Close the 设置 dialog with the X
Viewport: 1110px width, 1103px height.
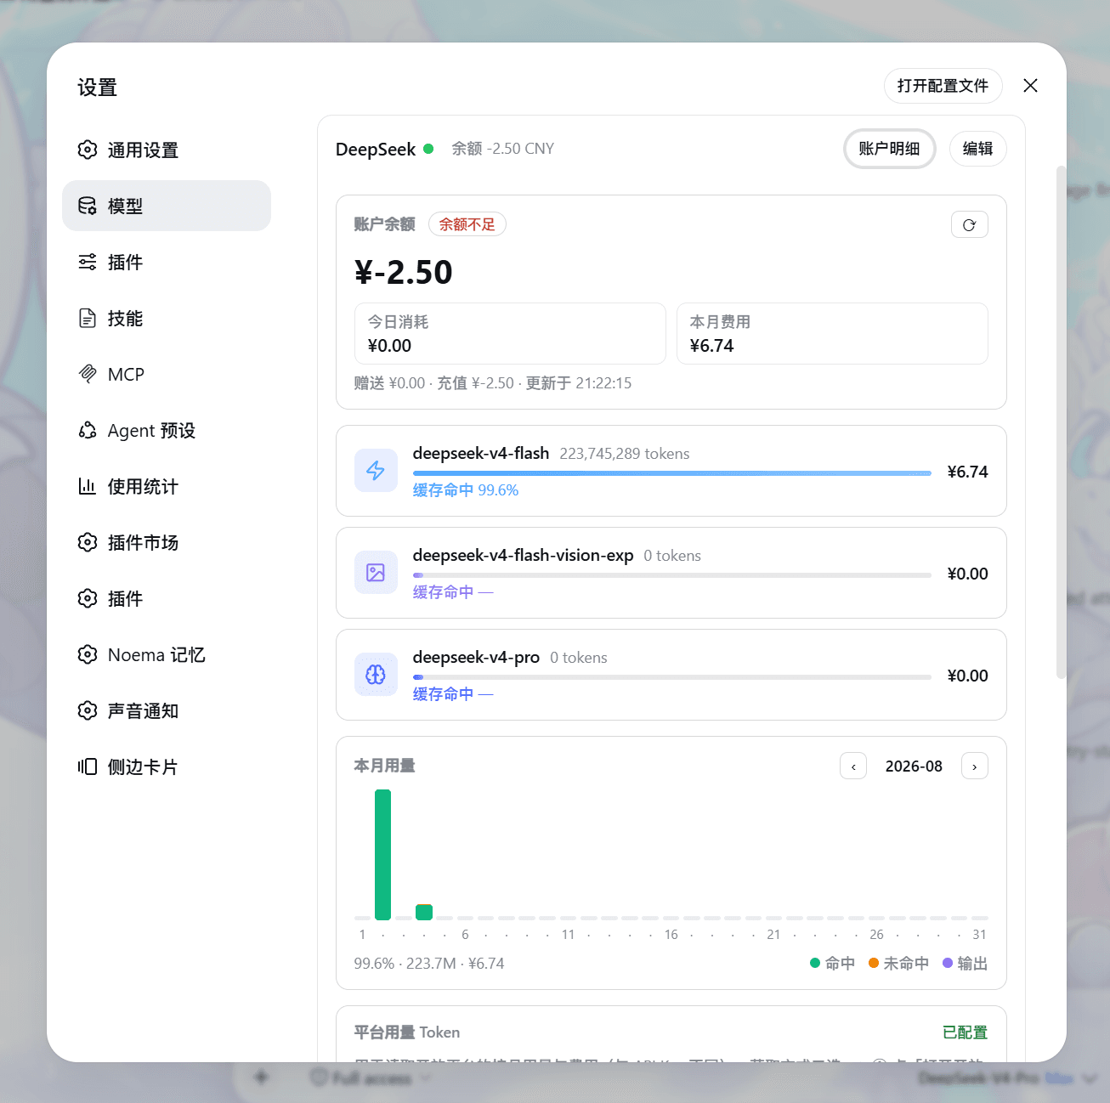1030,85
